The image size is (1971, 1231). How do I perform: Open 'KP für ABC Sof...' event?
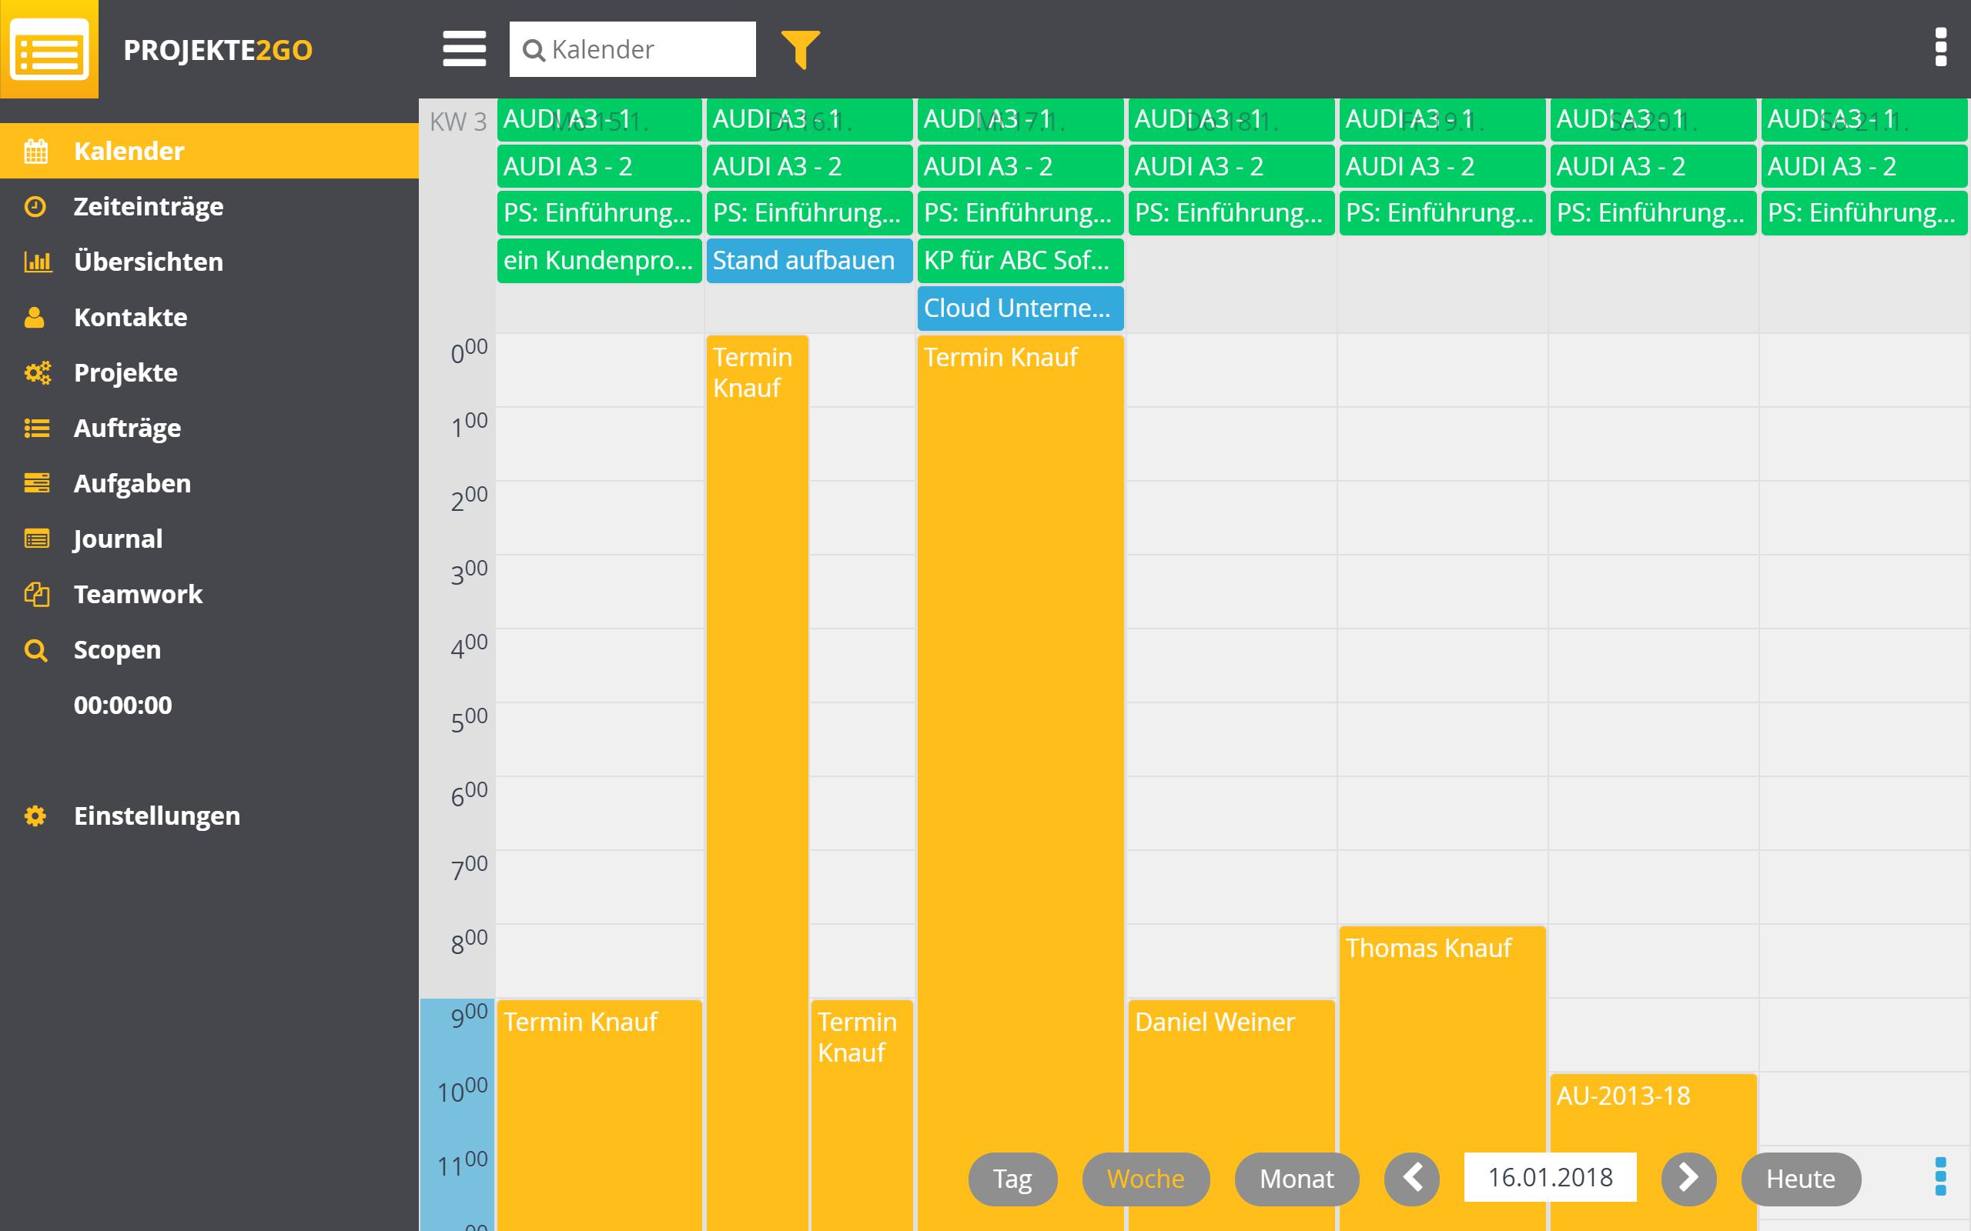coord(1020,261)
